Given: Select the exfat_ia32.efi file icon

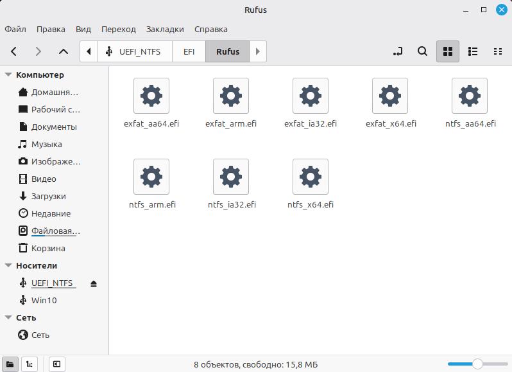Looking at the screenshot, I should coord(311,96).
